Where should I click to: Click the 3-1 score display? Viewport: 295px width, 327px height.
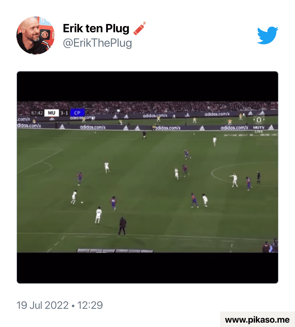click(x=64, y=113)
